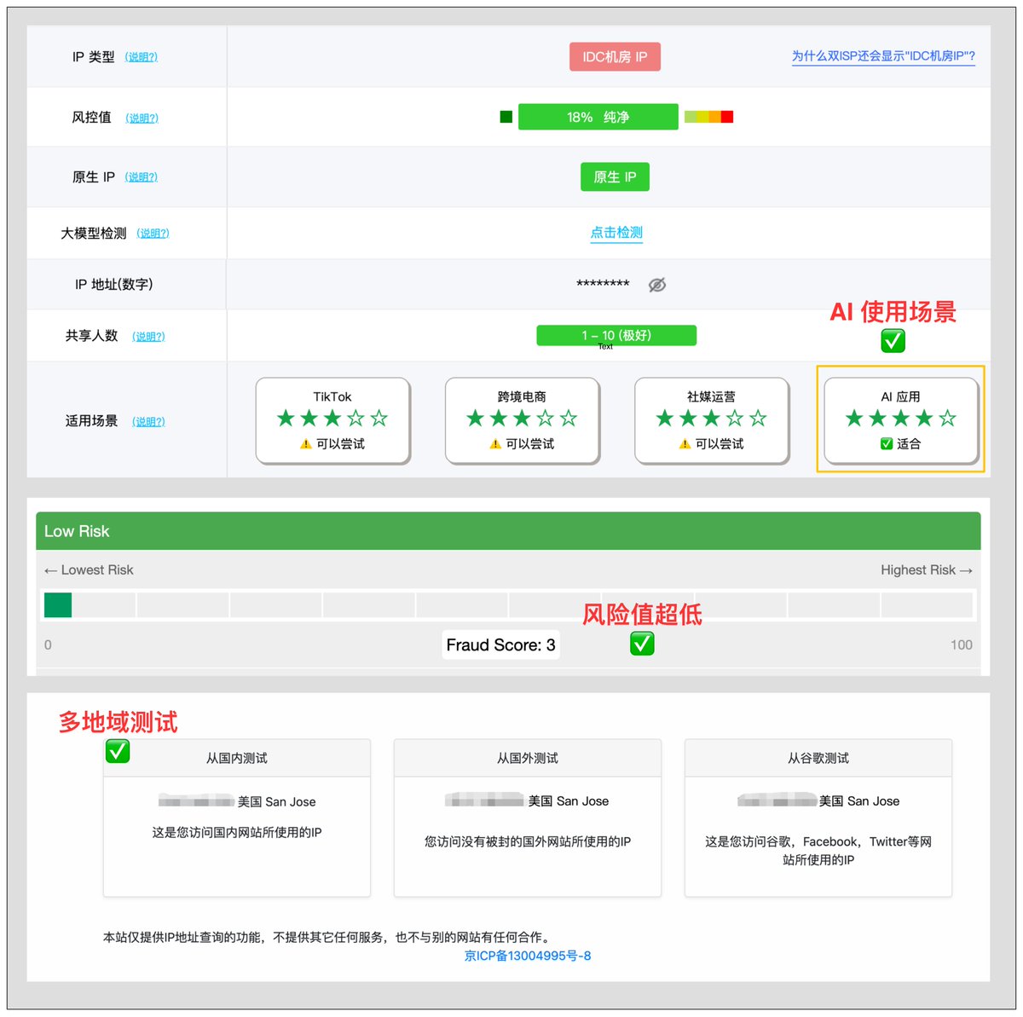Open 说明 help next to 共享人数
This screenshot has height=1017, width=1023.
point(148,336)
